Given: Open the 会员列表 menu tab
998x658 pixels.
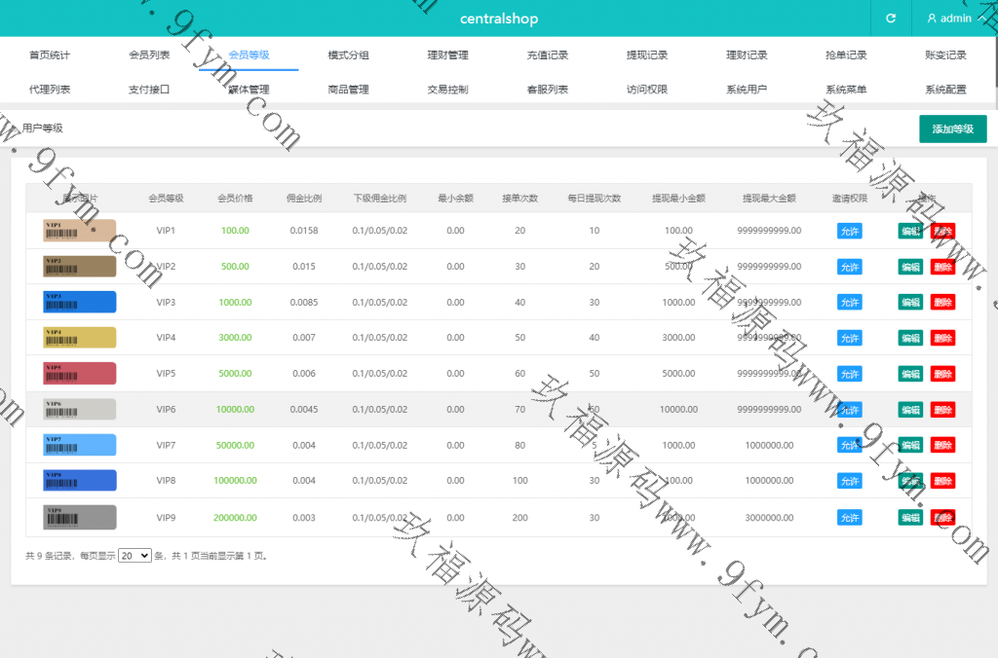Looking at the screenshot, I should (x=149, y=55).
